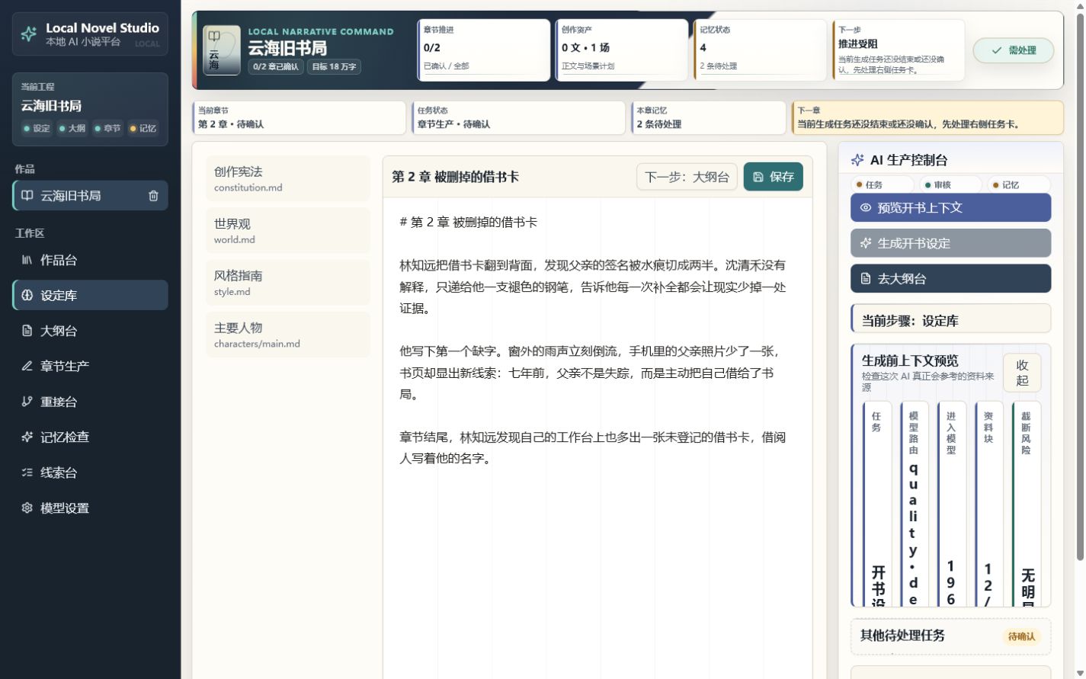Click the 章节推进 0/2 card

click(483, 50)
